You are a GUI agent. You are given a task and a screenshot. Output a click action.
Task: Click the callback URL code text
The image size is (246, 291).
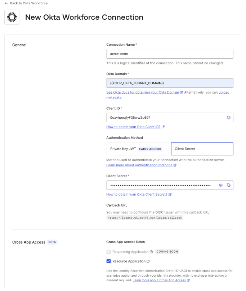coord(145,218)
